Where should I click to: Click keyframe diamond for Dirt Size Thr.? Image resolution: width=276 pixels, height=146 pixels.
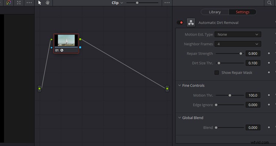tap(269, 63)
